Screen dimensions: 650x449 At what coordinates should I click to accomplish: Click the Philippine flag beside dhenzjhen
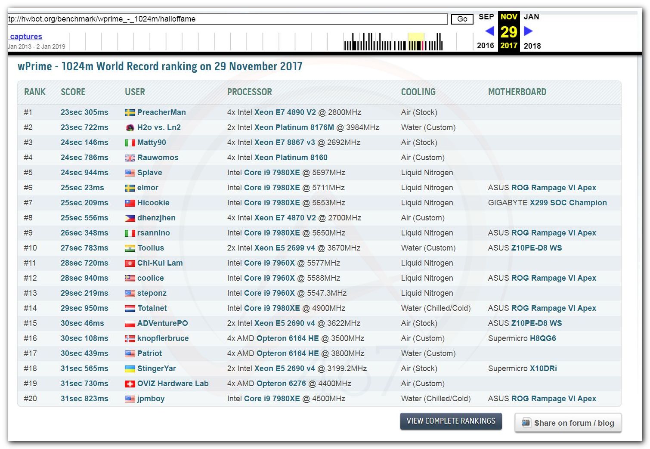tap(130, 218)
